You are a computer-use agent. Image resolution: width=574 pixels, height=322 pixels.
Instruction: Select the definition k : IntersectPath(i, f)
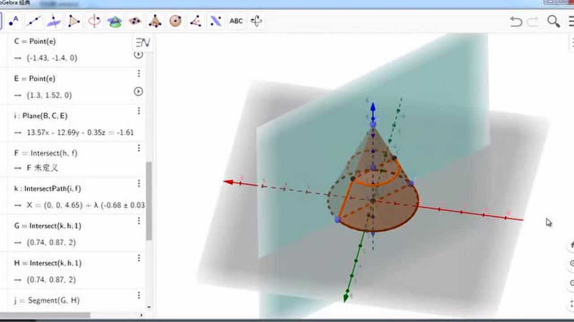[48, 189]
